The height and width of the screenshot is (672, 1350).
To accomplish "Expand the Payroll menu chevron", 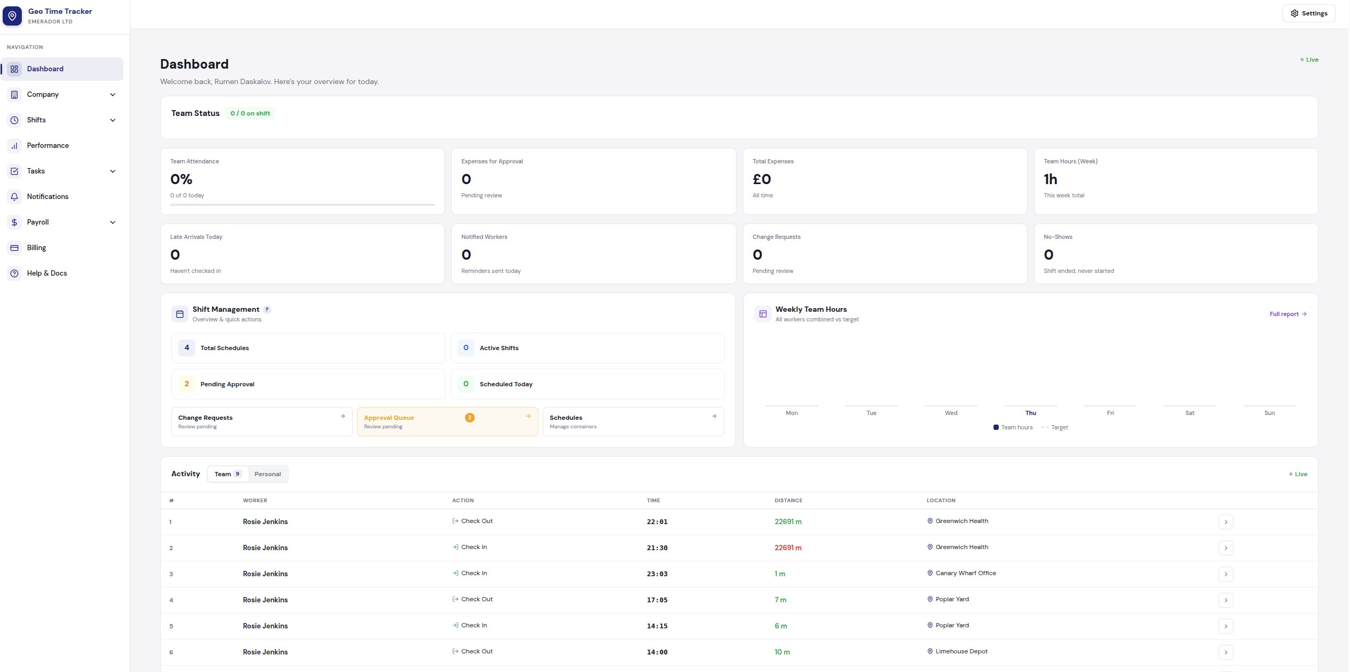I will coord(113,222).
